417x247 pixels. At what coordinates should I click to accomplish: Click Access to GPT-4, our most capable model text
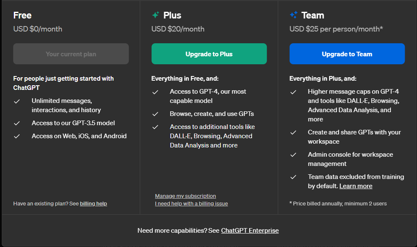[x=208, y=96]
